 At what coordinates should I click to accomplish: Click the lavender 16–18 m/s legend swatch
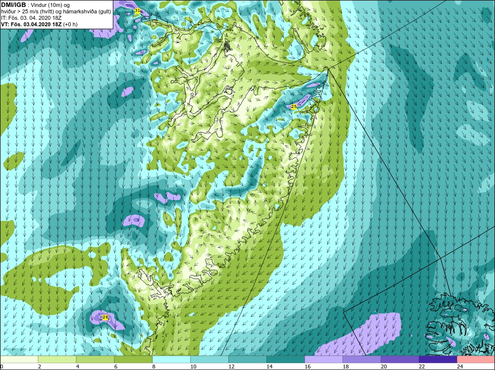324,360
